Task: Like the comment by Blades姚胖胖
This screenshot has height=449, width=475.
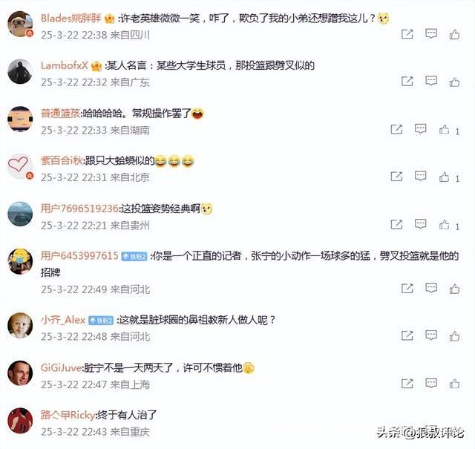Action: 454,35
